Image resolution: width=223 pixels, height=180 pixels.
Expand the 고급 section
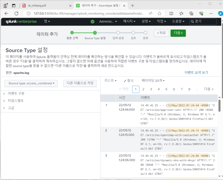[x=9, y=108]
